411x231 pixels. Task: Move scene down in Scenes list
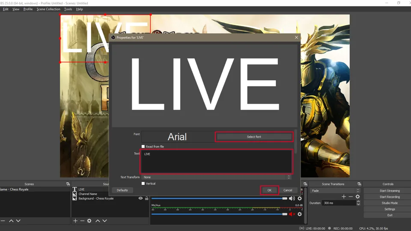tap(18, 221)
